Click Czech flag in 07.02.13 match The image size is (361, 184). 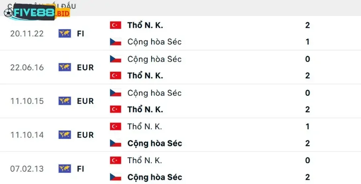click(116, 177)
